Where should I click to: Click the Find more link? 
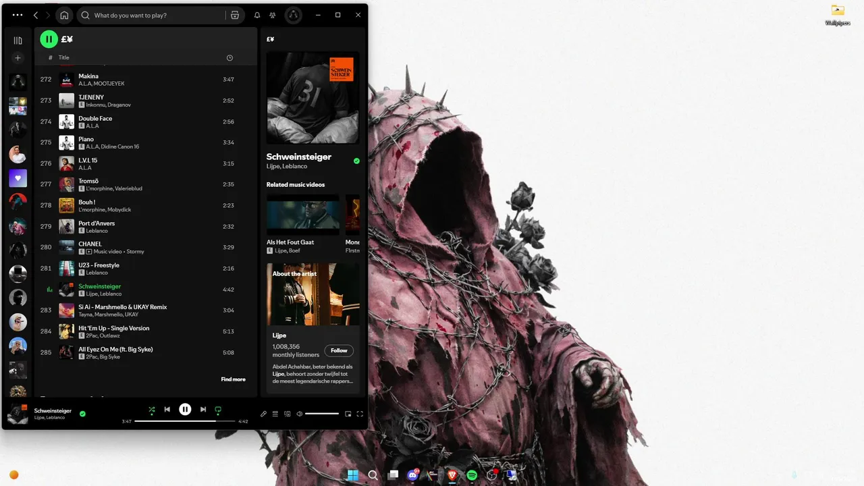[233, 379]
